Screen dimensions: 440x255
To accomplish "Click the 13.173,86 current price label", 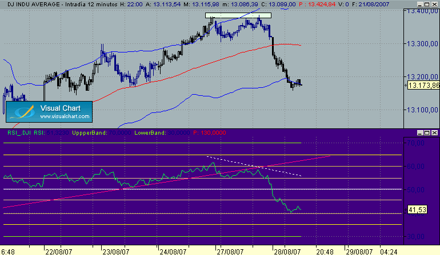I will [x=423, y=86].
